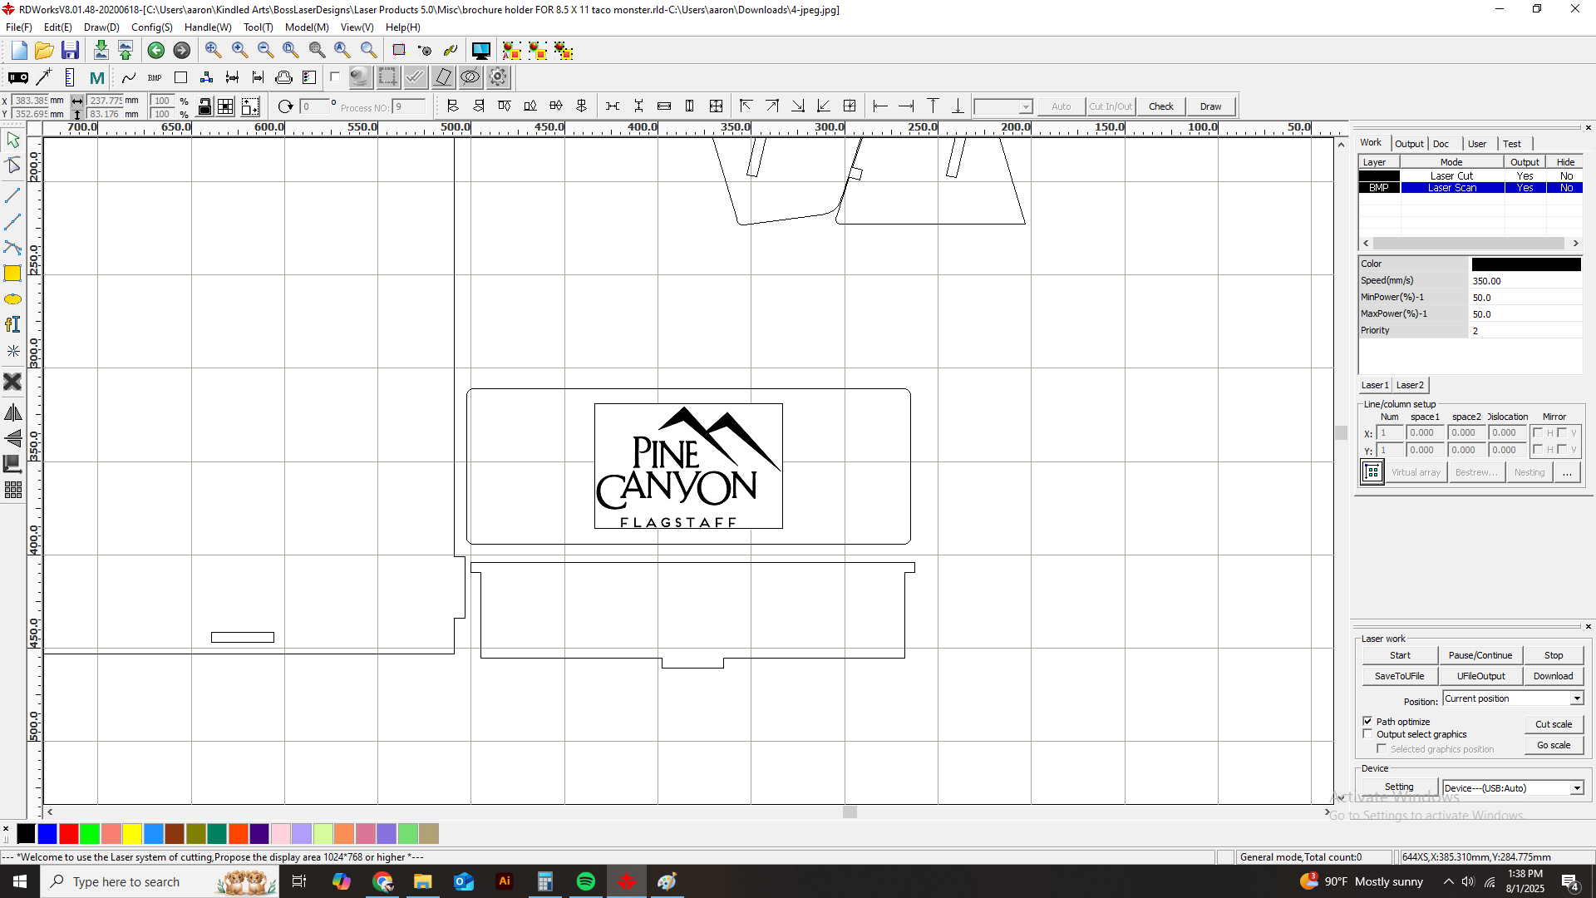This screenshot has height=898, width=1596.
Task: Click the Check button
Action: tap(1160, 106)
